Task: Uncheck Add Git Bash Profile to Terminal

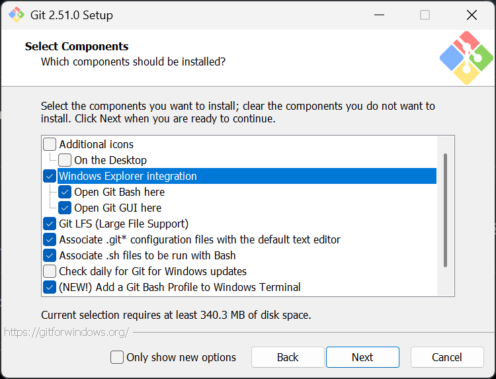Action: (x=50, y=287)
